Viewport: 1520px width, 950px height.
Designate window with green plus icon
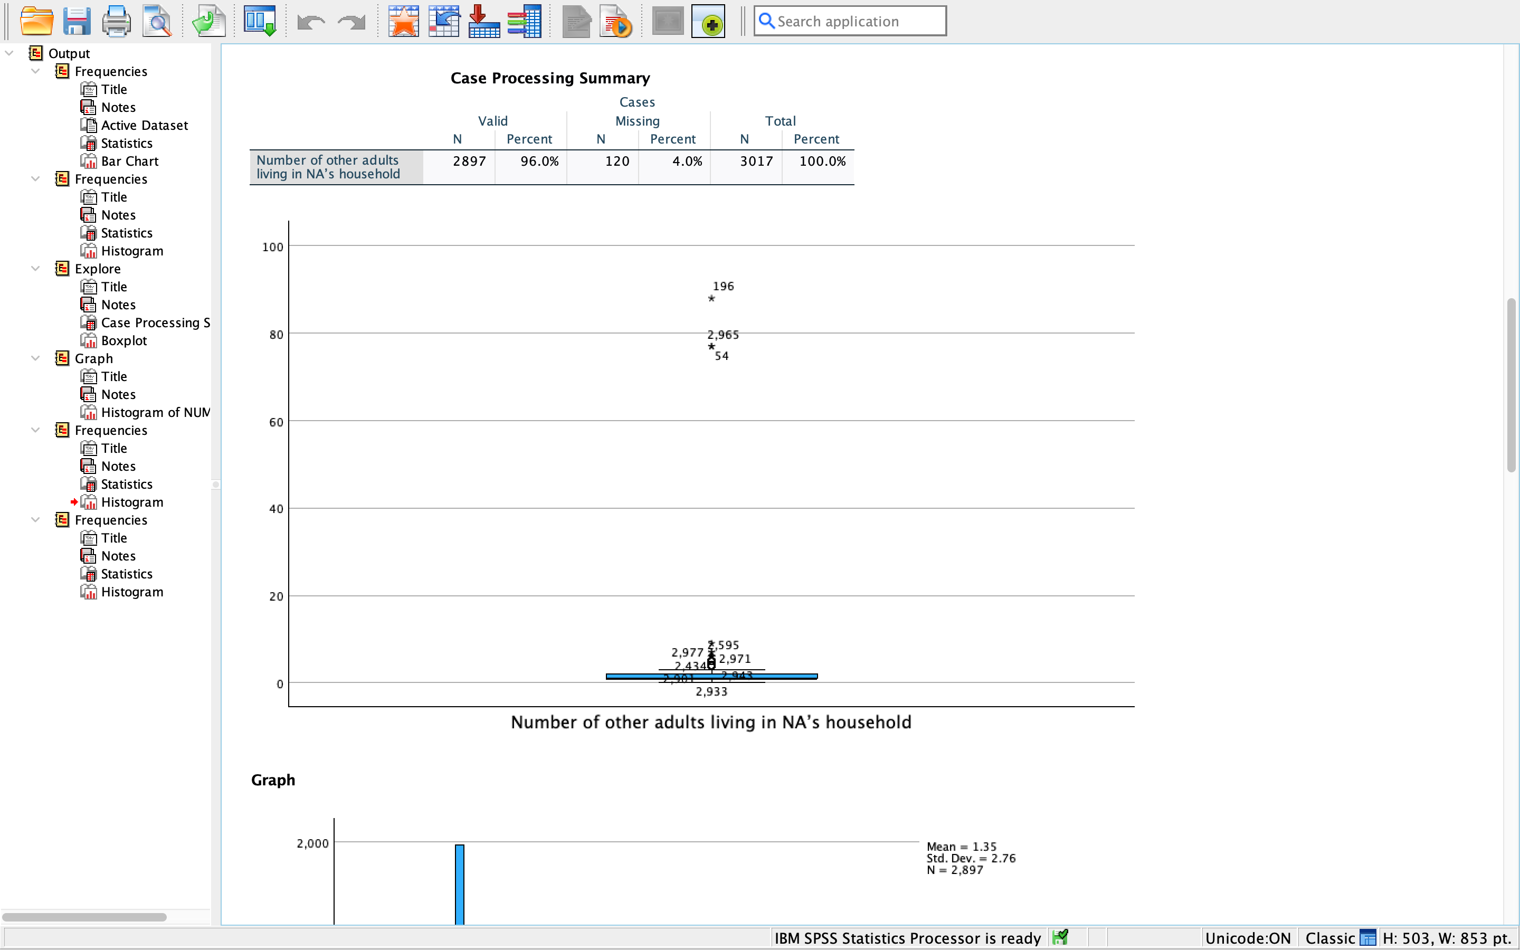(708, 21)
